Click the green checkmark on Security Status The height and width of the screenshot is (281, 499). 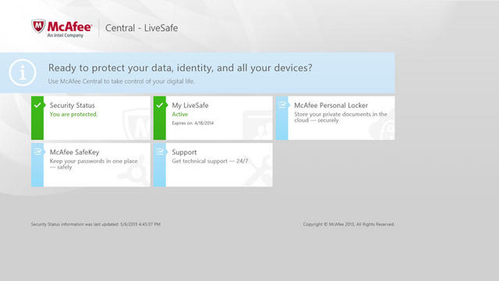point(37,105)
